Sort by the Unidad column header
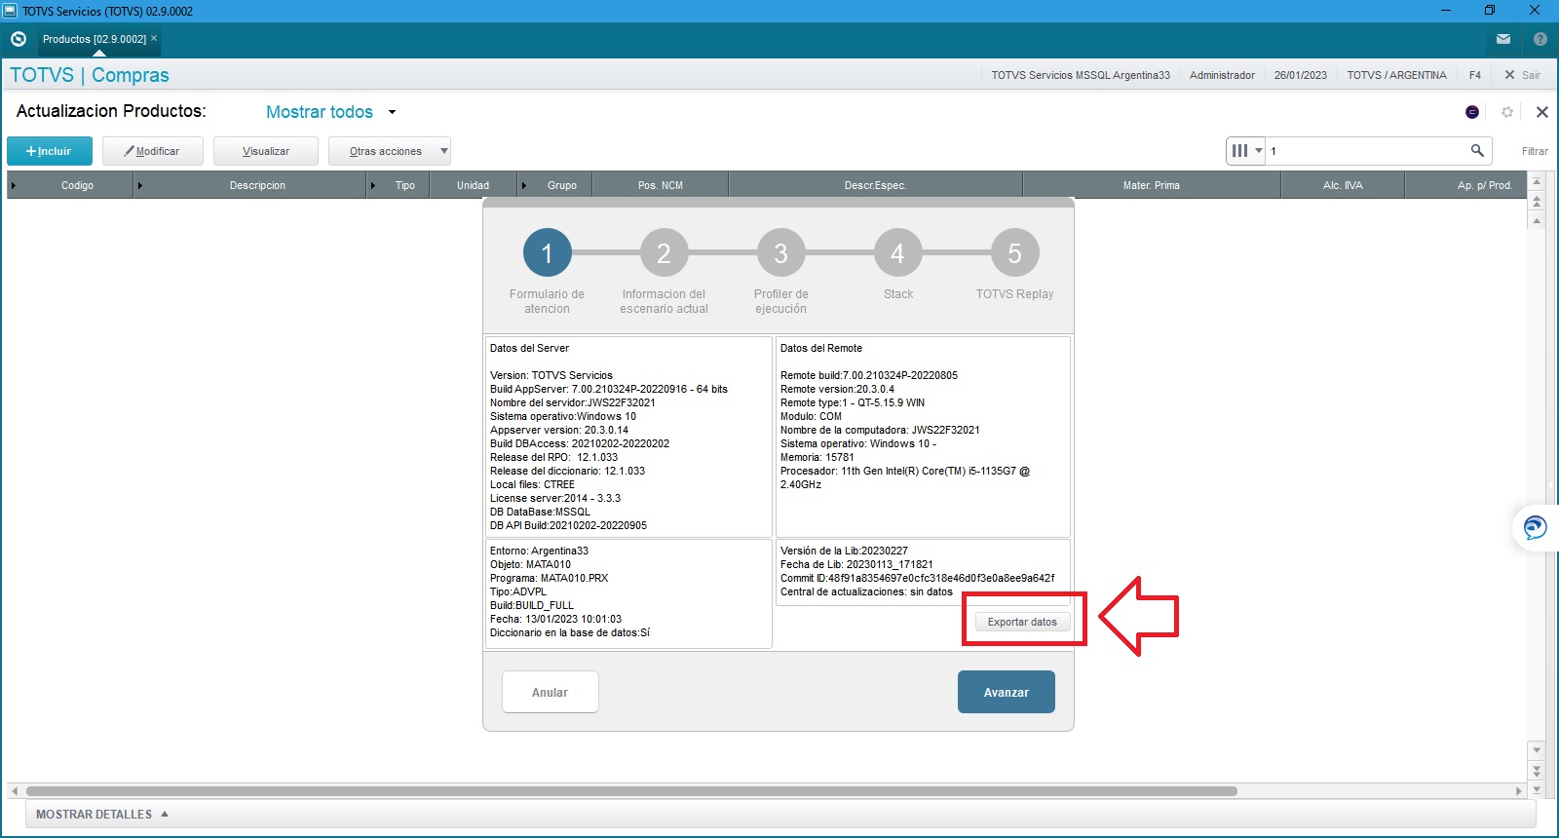The image size is (1559, 838). (474, 185)
